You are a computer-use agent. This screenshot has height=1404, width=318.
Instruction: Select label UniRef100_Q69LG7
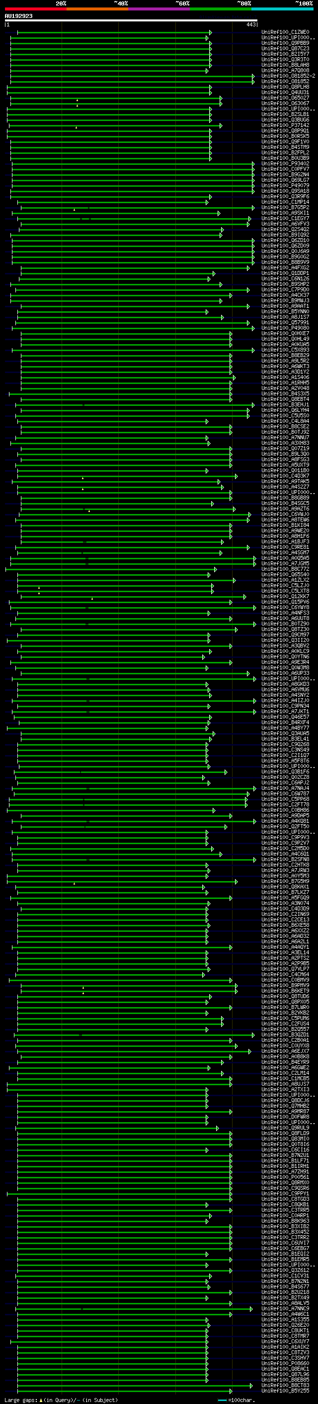pos(285,180)
